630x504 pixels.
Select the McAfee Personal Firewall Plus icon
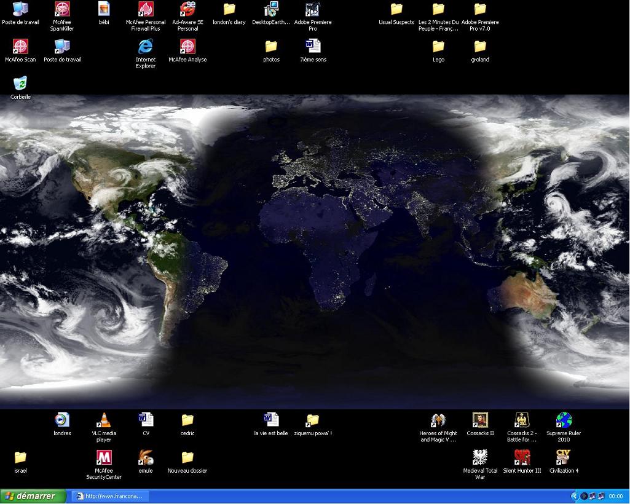[x=146, y=10]
